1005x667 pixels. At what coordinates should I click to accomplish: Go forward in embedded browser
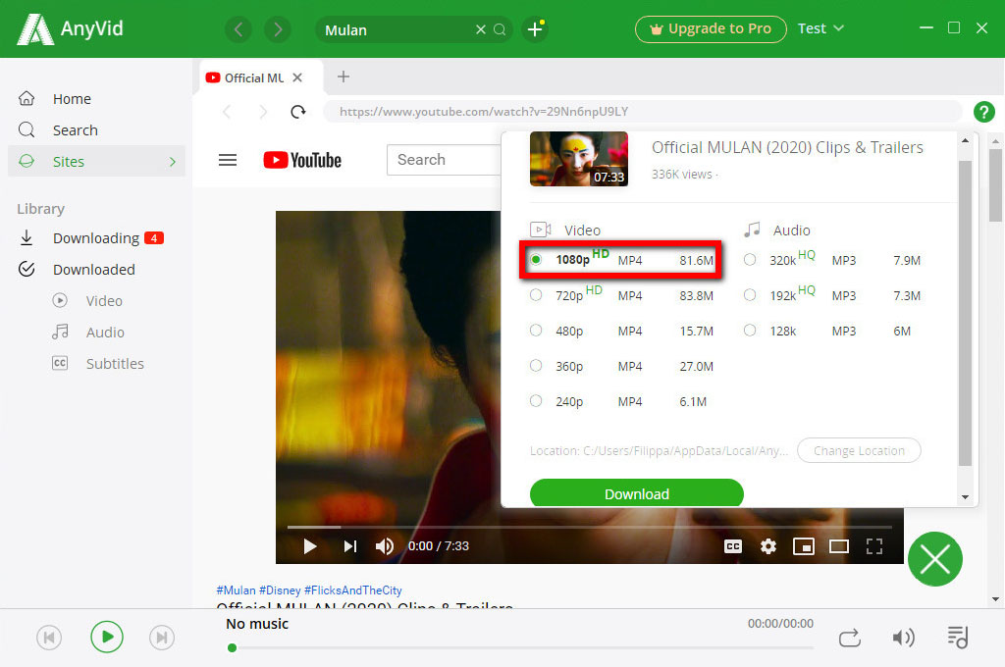click(x=262, y=112)
